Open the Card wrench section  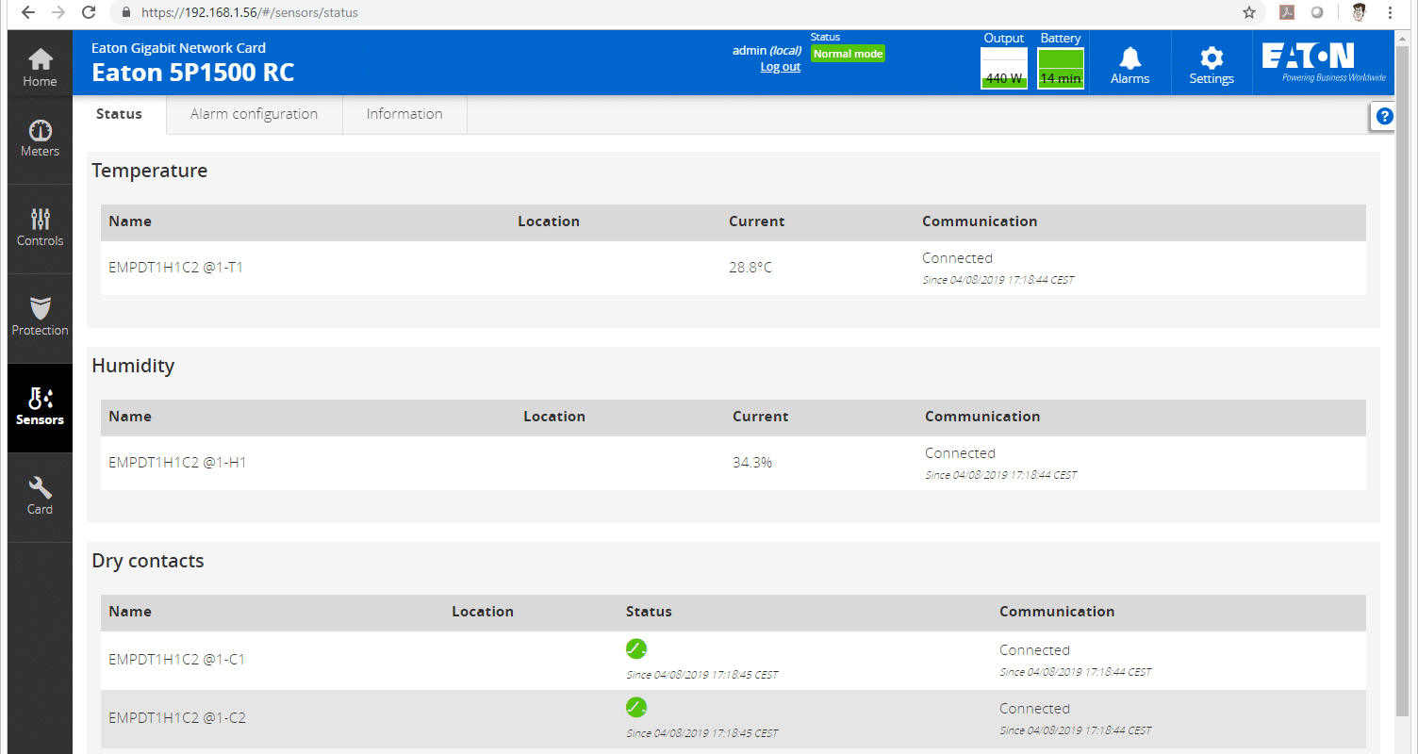pos(40,497)
